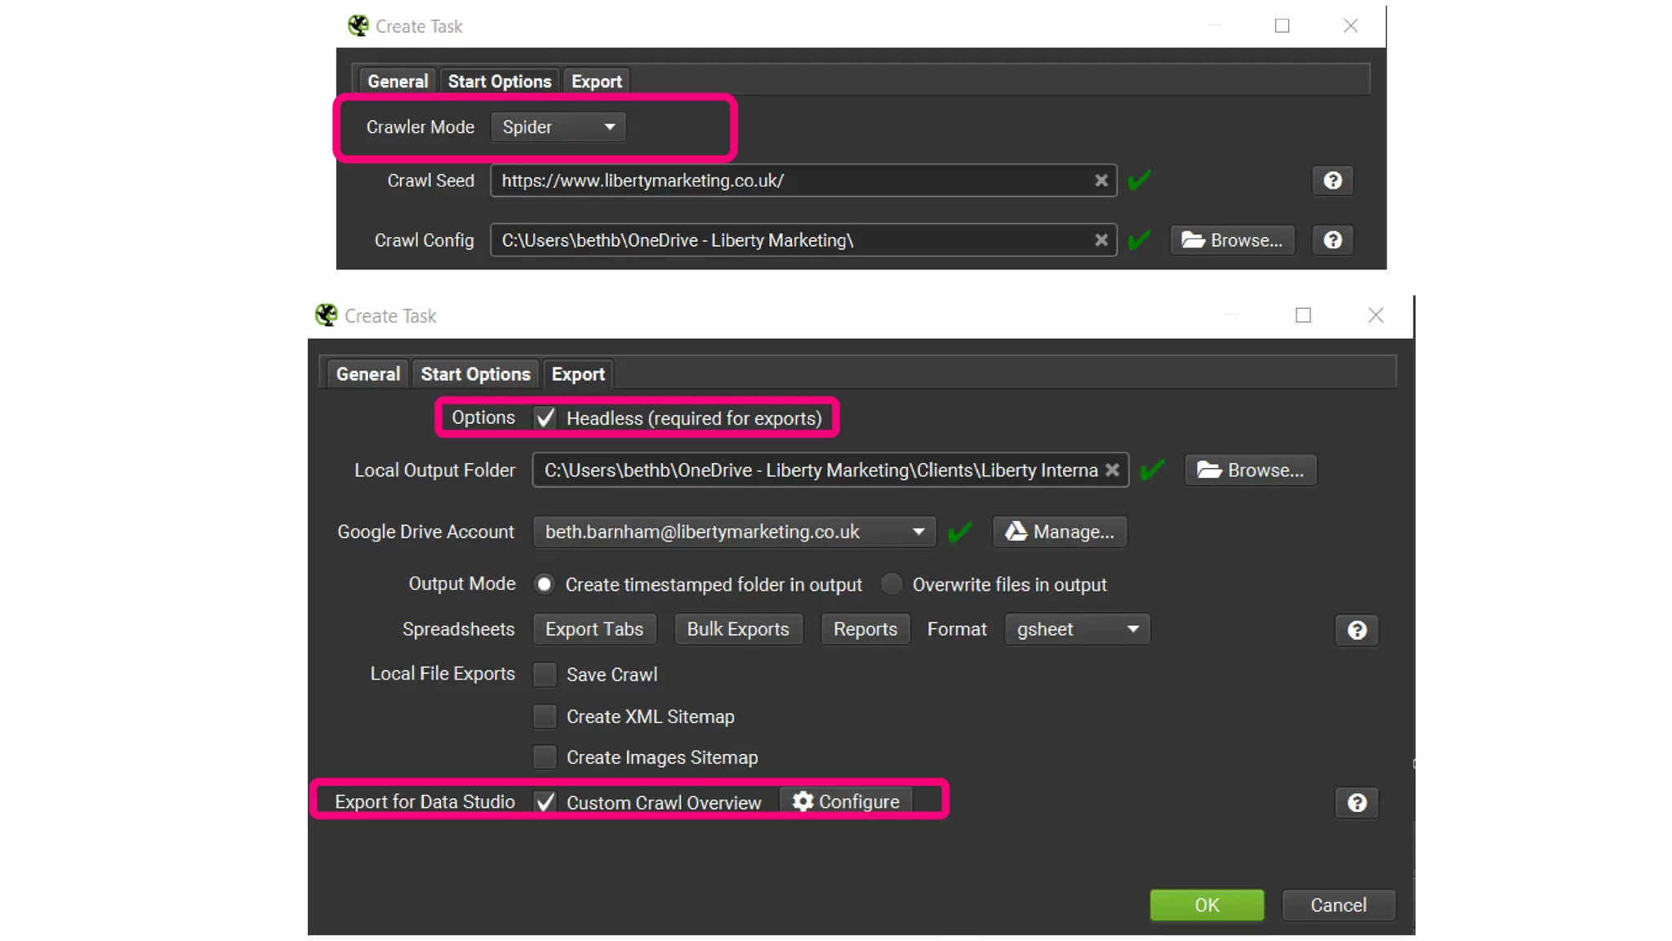Click Configure gear for Custom Crawl Overview
Viewport: 1672px width, 941px height.
click(846, 802)
